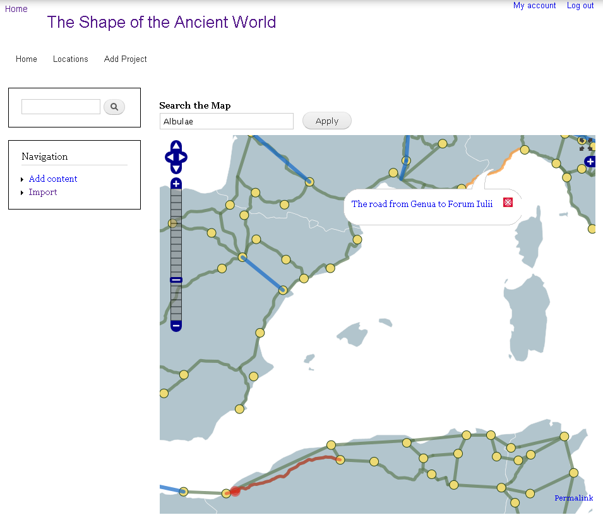
Task: Open the Locations menu item
Action: tap(70, 59)
